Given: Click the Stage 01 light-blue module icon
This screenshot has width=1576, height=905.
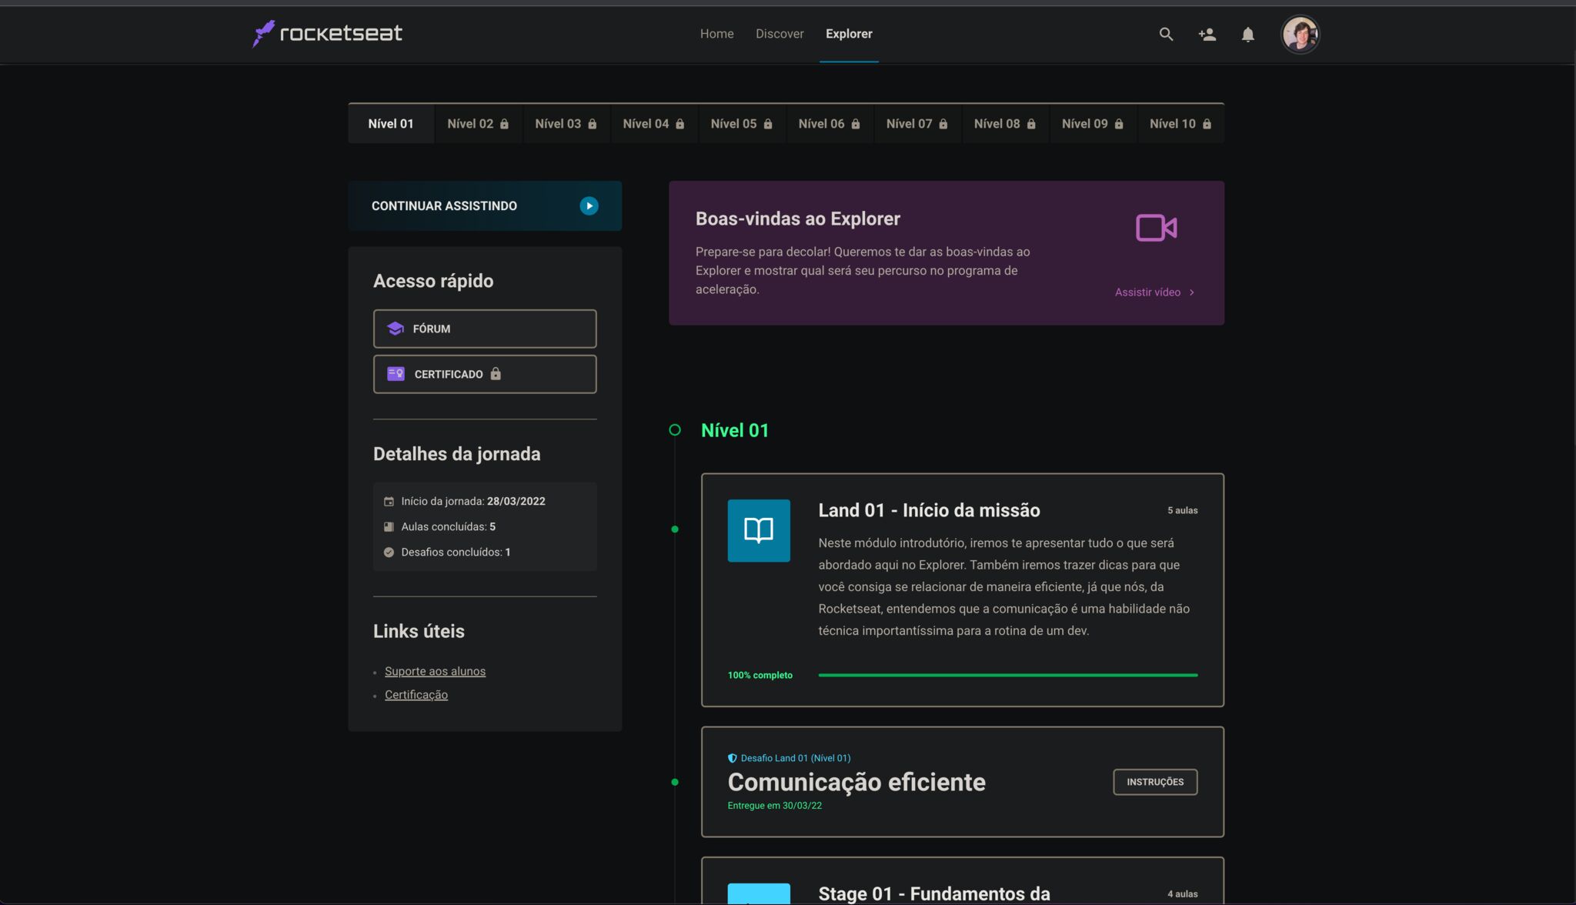Looking at the screenshot, I should 759,893.
